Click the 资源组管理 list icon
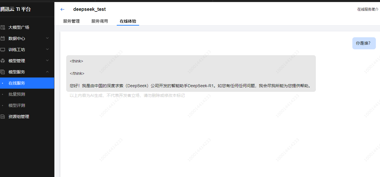The height and width of the screenshot is (177, 380). [x=3, y=117]
